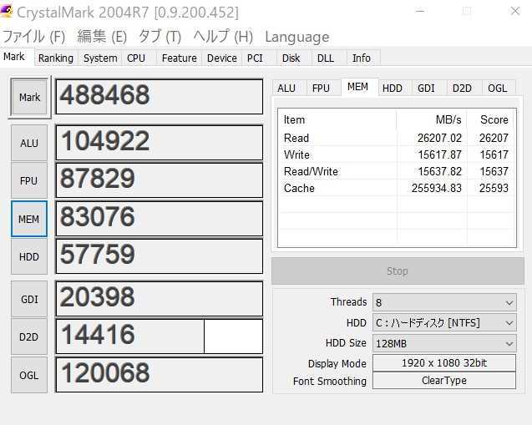Image resolution: width=532 pixels, height=425 pixels.
Task: Select the Read row in results table
Action: 397,138
